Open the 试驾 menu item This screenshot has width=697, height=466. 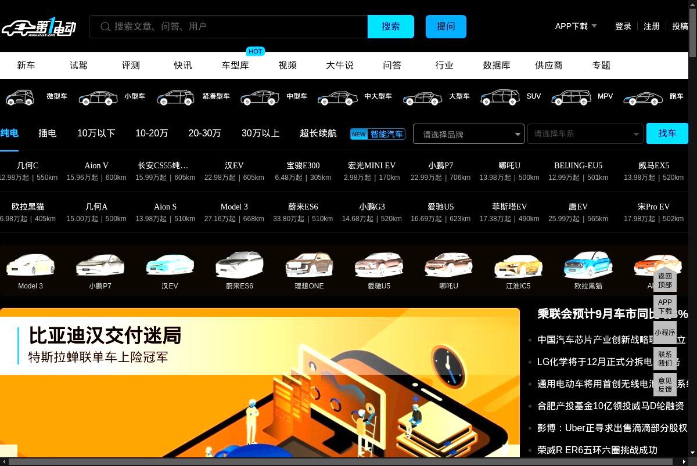78,66
